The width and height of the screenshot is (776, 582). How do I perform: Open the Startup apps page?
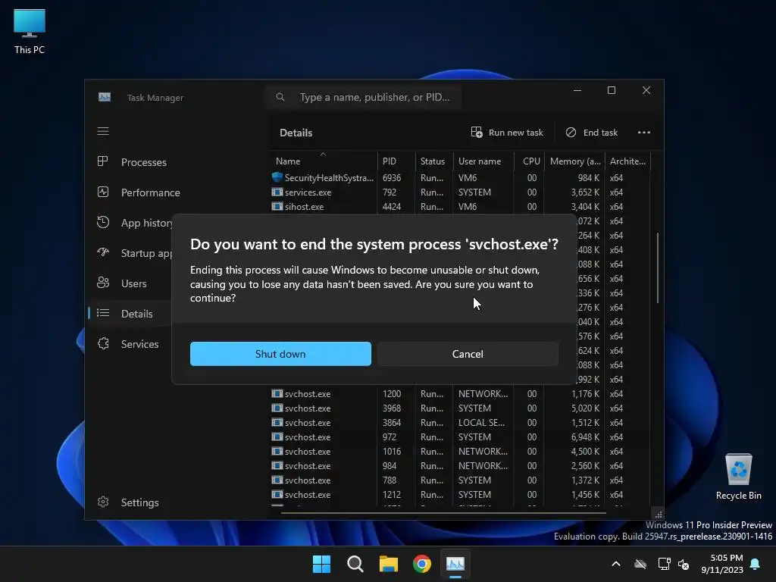pyautogui.click(x=131, y=253)
